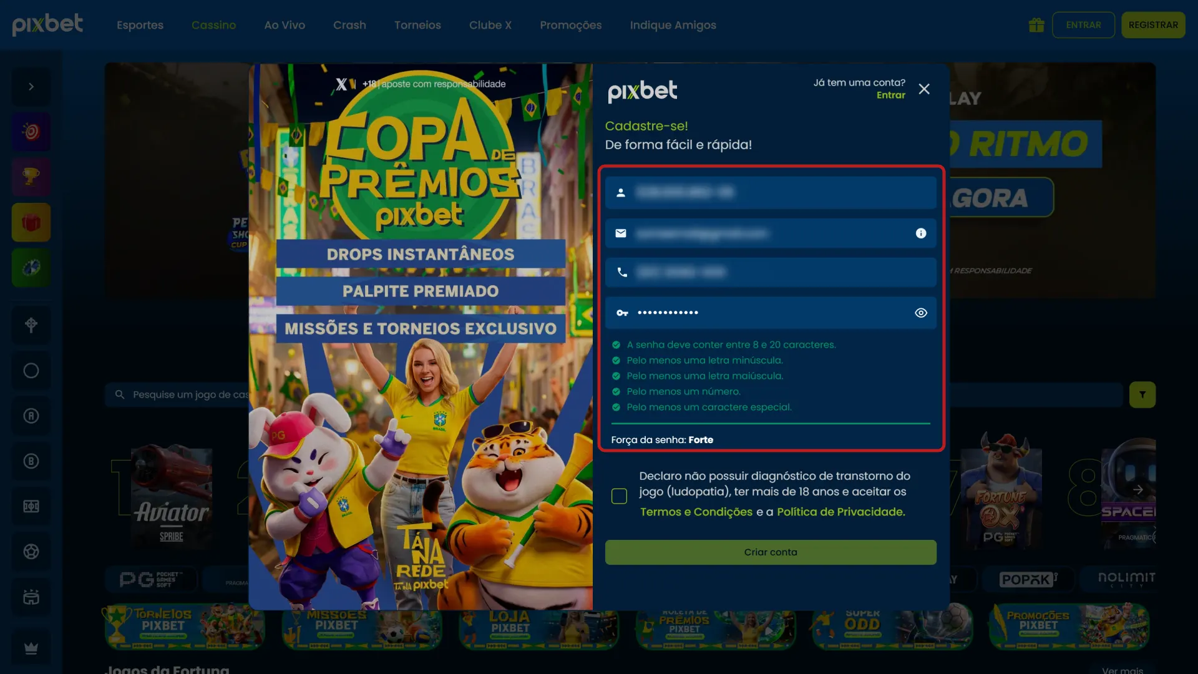1198x674 pixels.
Task: Select the PG Pocket Games Soft provider
Action: coord(151,580)
